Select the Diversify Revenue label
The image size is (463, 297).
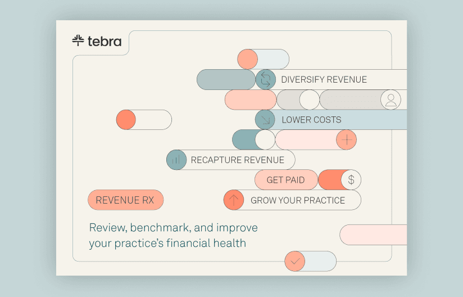(x=324, y=79)
